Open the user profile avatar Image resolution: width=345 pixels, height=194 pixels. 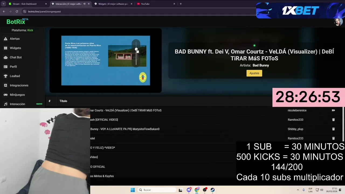(338, 22)
